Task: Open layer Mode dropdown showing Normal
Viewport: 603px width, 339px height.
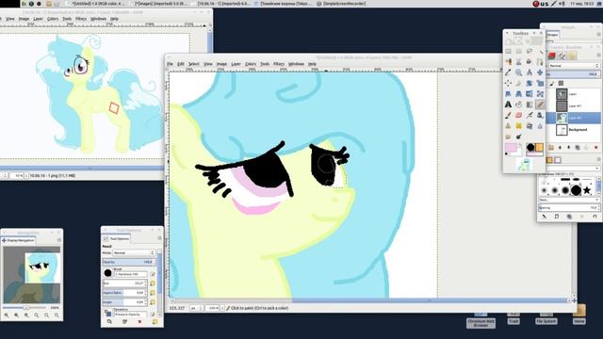Action: 574,66
